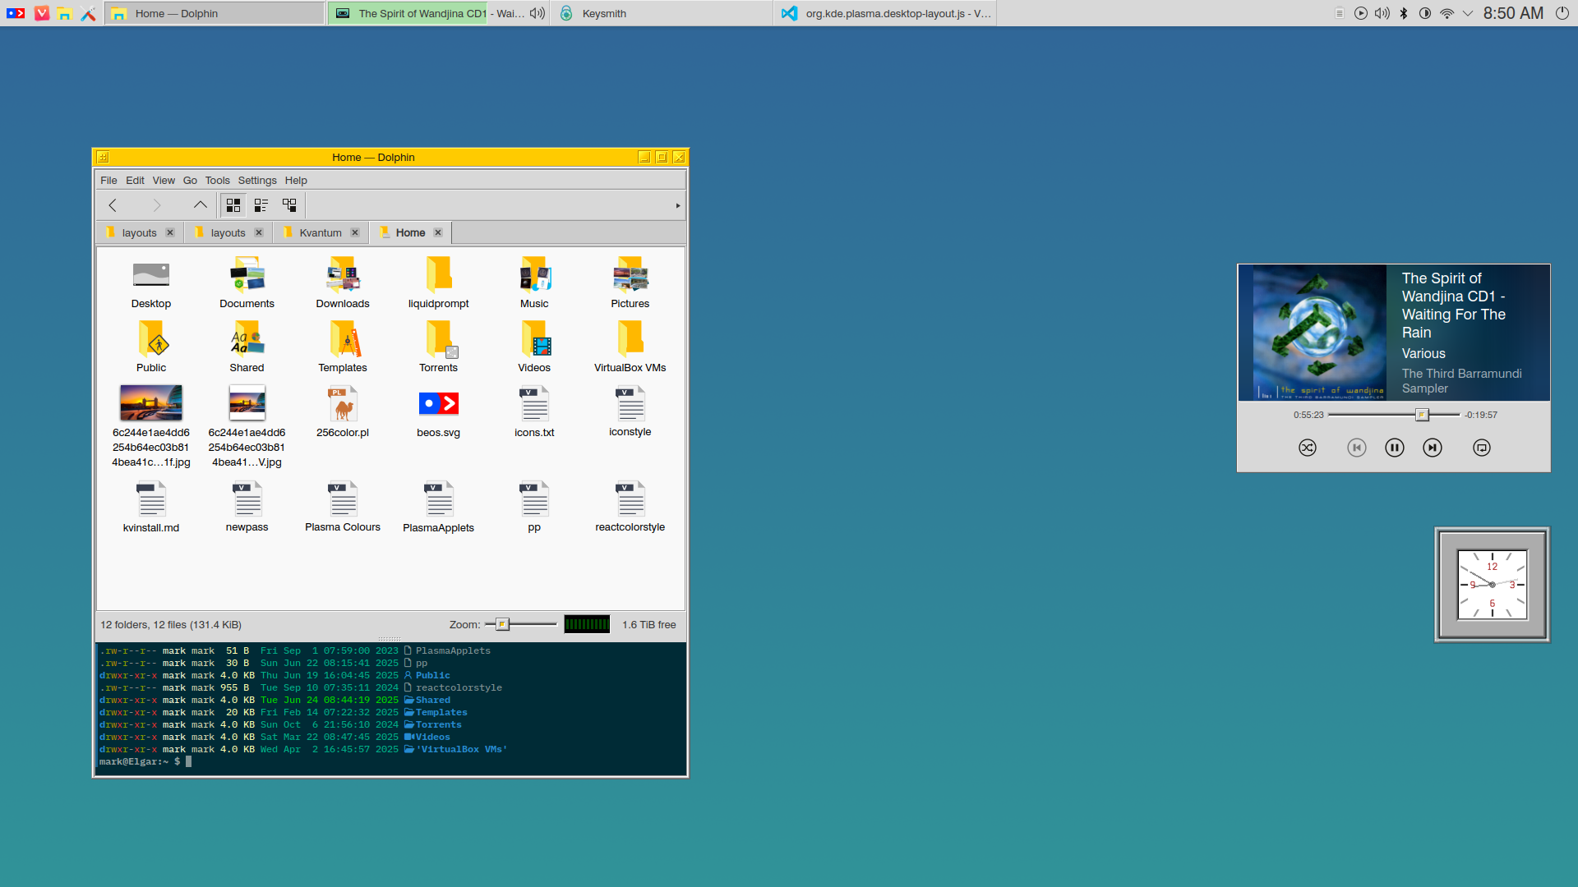Toggle repeat mode in media player
The width and height of the screenshot is (1578, 887).
1482,448
